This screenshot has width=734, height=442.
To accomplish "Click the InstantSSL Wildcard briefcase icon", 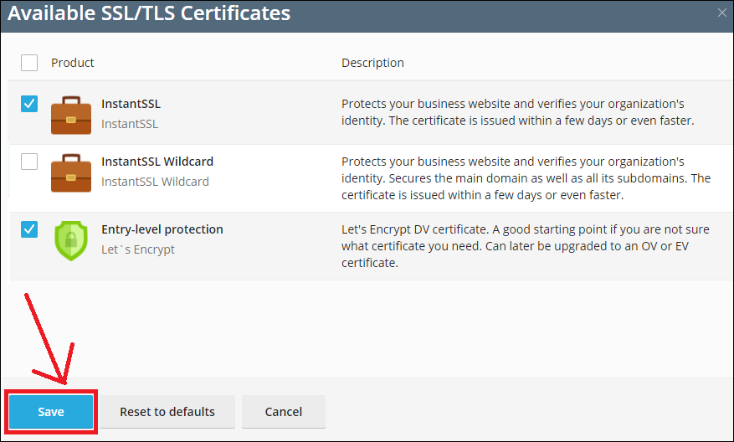I will tap(71, 172).
